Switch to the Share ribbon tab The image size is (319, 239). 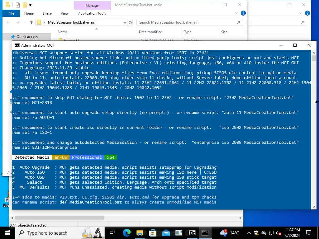[47, 13]
